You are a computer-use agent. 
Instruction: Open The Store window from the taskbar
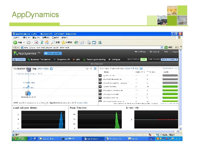115,139
